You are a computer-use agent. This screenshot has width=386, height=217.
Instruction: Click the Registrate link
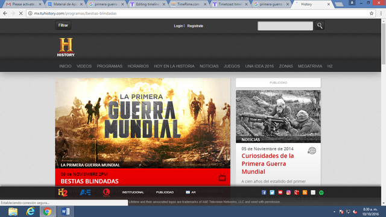coord(195,26)
